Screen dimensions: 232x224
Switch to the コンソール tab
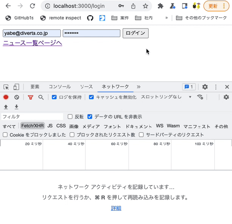[60, 87]
